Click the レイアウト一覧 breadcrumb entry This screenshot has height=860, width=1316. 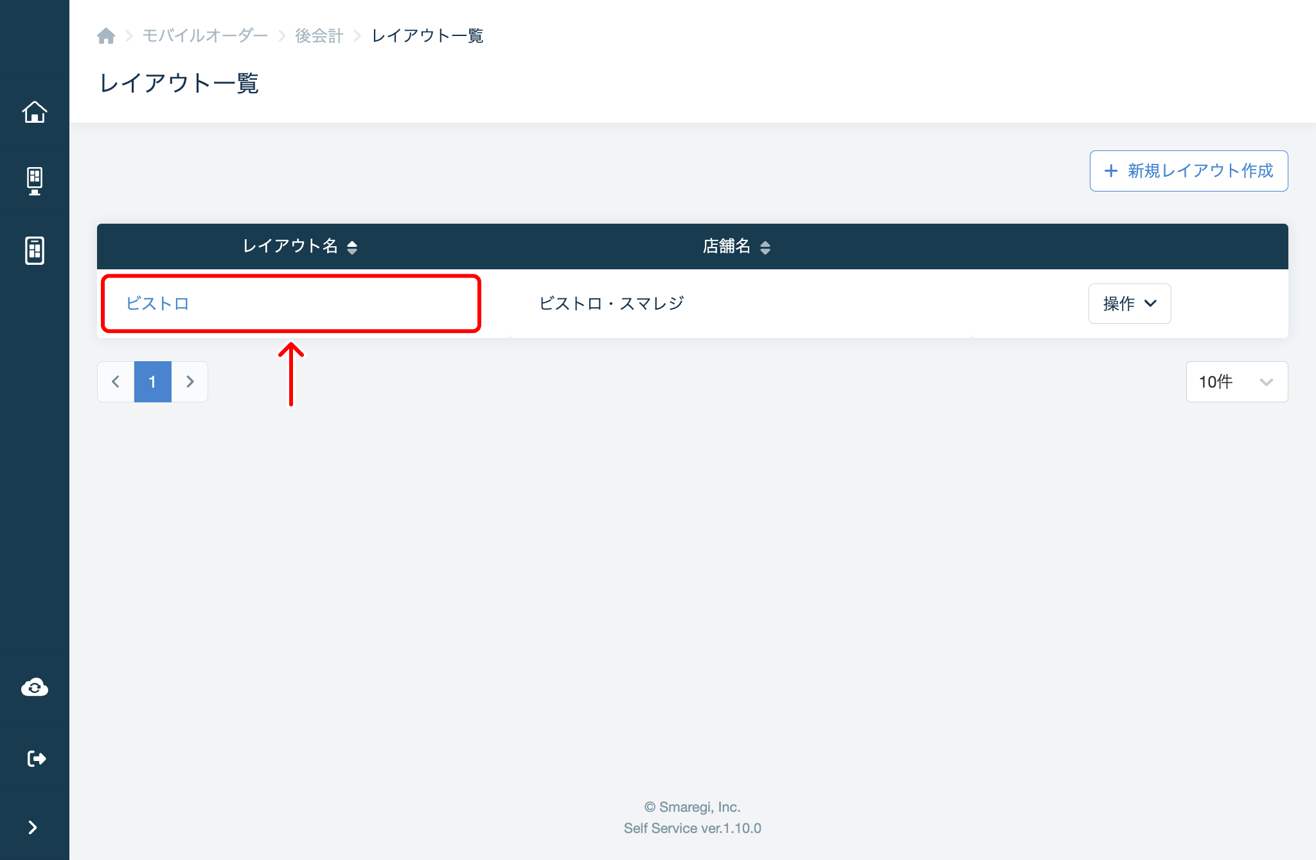[x=427, y=35]
